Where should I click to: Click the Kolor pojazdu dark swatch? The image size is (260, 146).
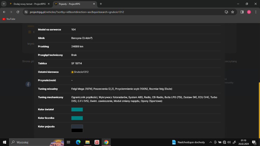point(77,129)
